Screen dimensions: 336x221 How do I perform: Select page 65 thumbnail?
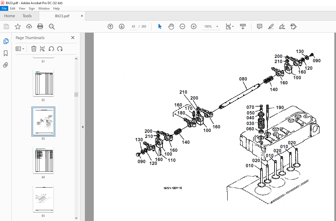coord(43,199)
